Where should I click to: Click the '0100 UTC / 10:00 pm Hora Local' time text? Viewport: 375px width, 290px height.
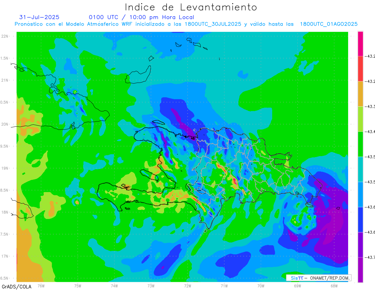141,18
